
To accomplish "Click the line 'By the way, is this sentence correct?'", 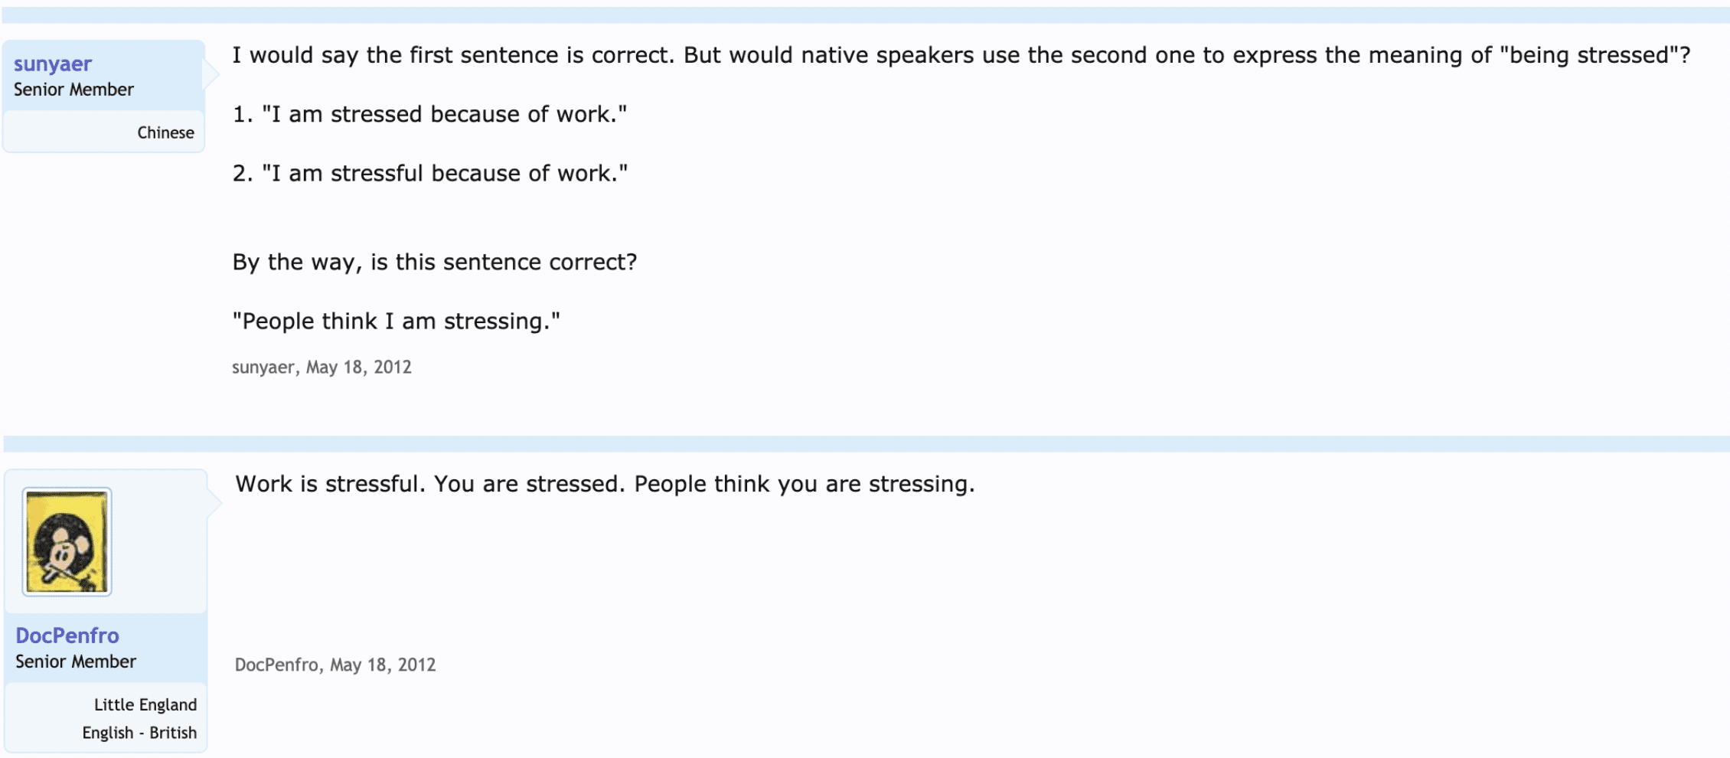I will click(435, 262).
